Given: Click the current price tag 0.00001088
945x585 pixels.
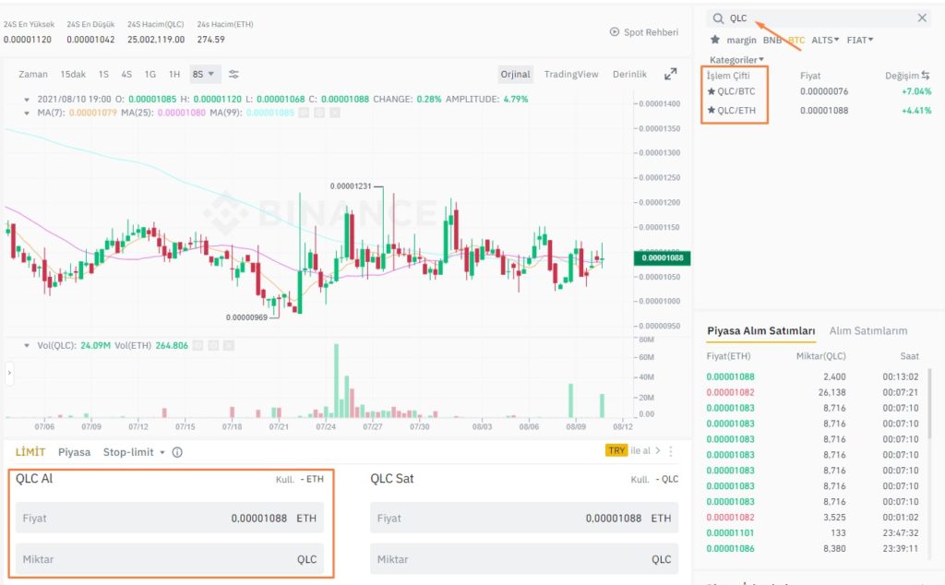Looking at the screenshot, I should pyautogui.click(x=663, y=257).
